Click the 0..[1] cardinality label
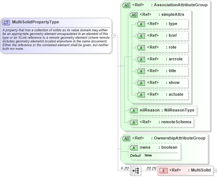 click(125, 168)
